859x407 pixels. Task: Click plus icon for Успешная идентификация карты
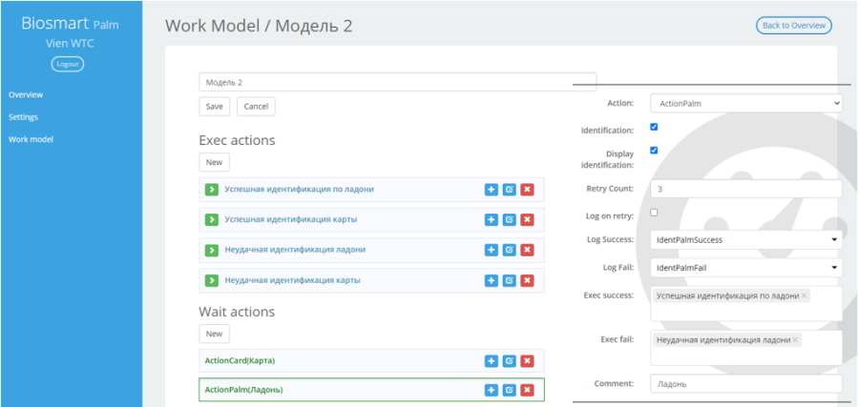pos(492,220)
